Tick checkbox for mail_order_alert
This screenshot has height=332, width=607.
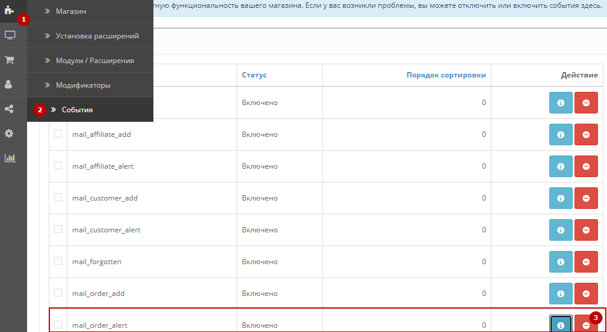[58, 325]
